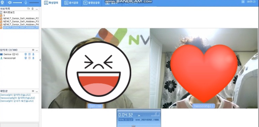
Task: Click play button in recording player
Action: click(x=139, y=116)
